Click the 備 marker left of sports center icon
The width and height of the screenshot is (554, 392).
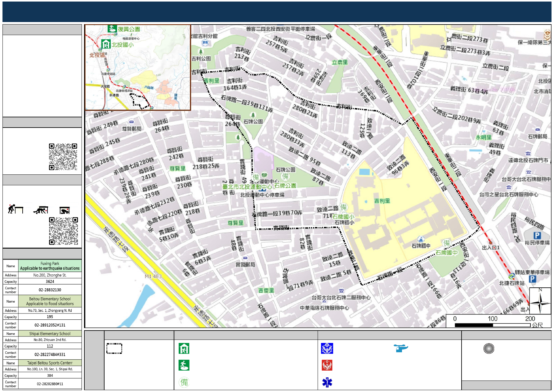[256, 177]
